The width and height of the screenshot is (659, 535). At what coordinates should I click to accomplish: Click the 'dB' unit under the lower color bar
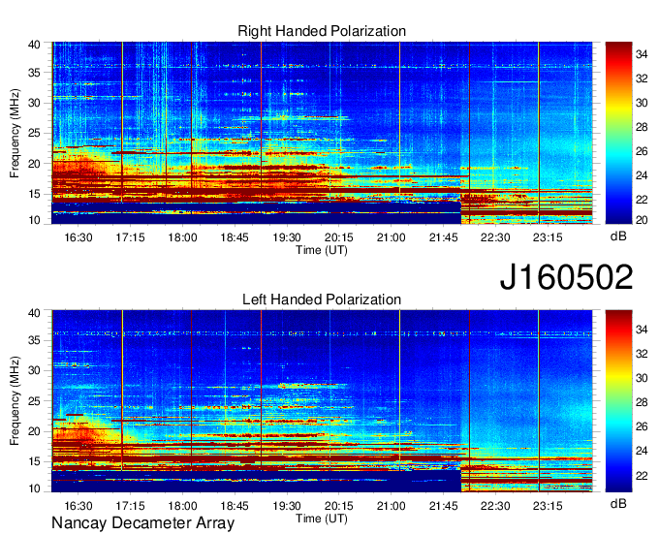[618, 503]
